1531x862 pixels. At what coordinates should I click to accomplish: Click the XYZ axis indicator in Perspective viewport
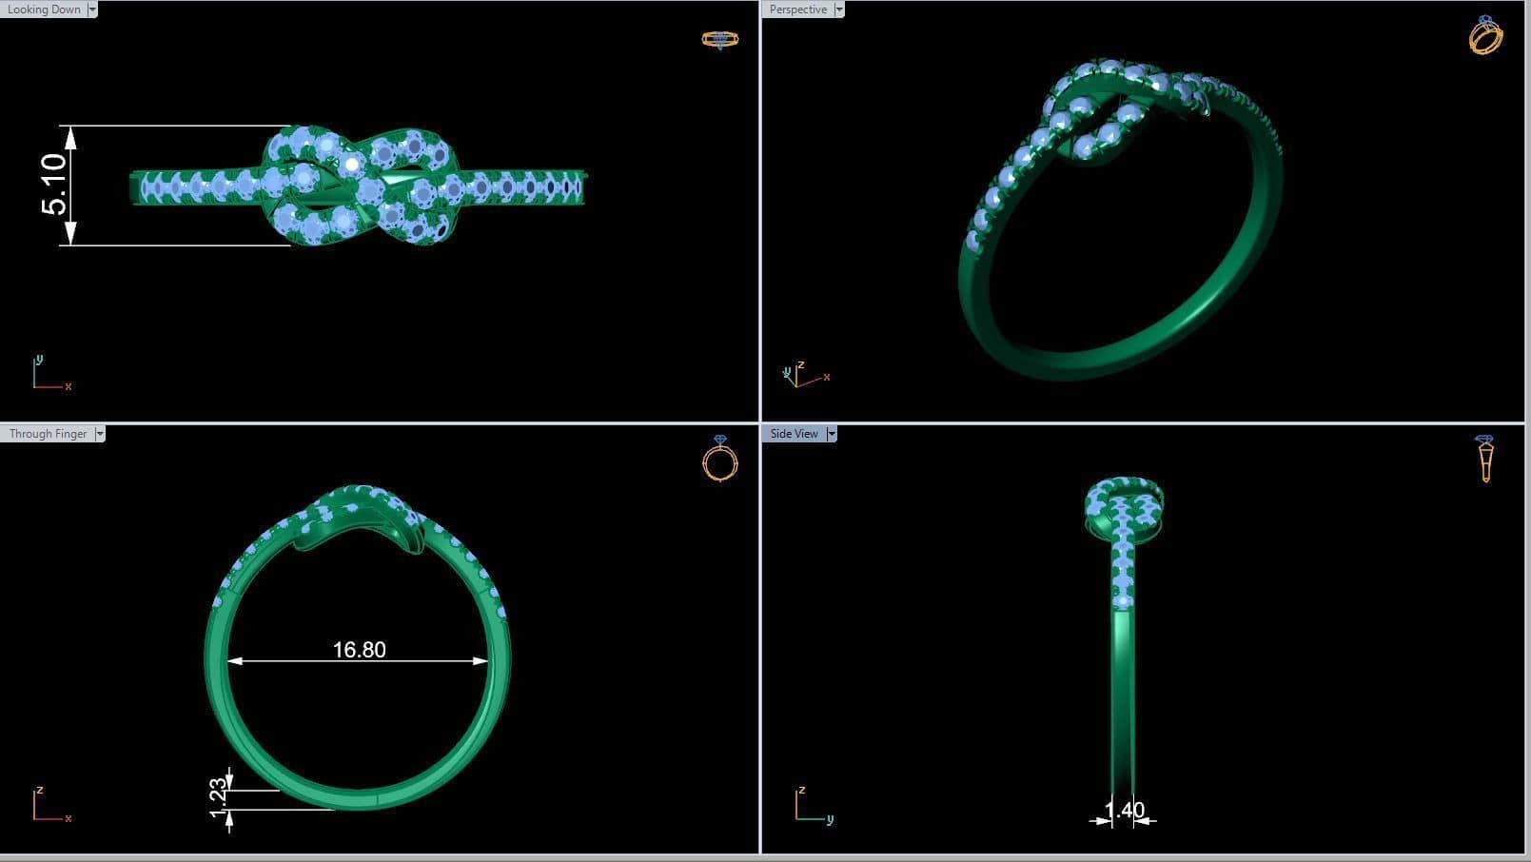[804, 375]
